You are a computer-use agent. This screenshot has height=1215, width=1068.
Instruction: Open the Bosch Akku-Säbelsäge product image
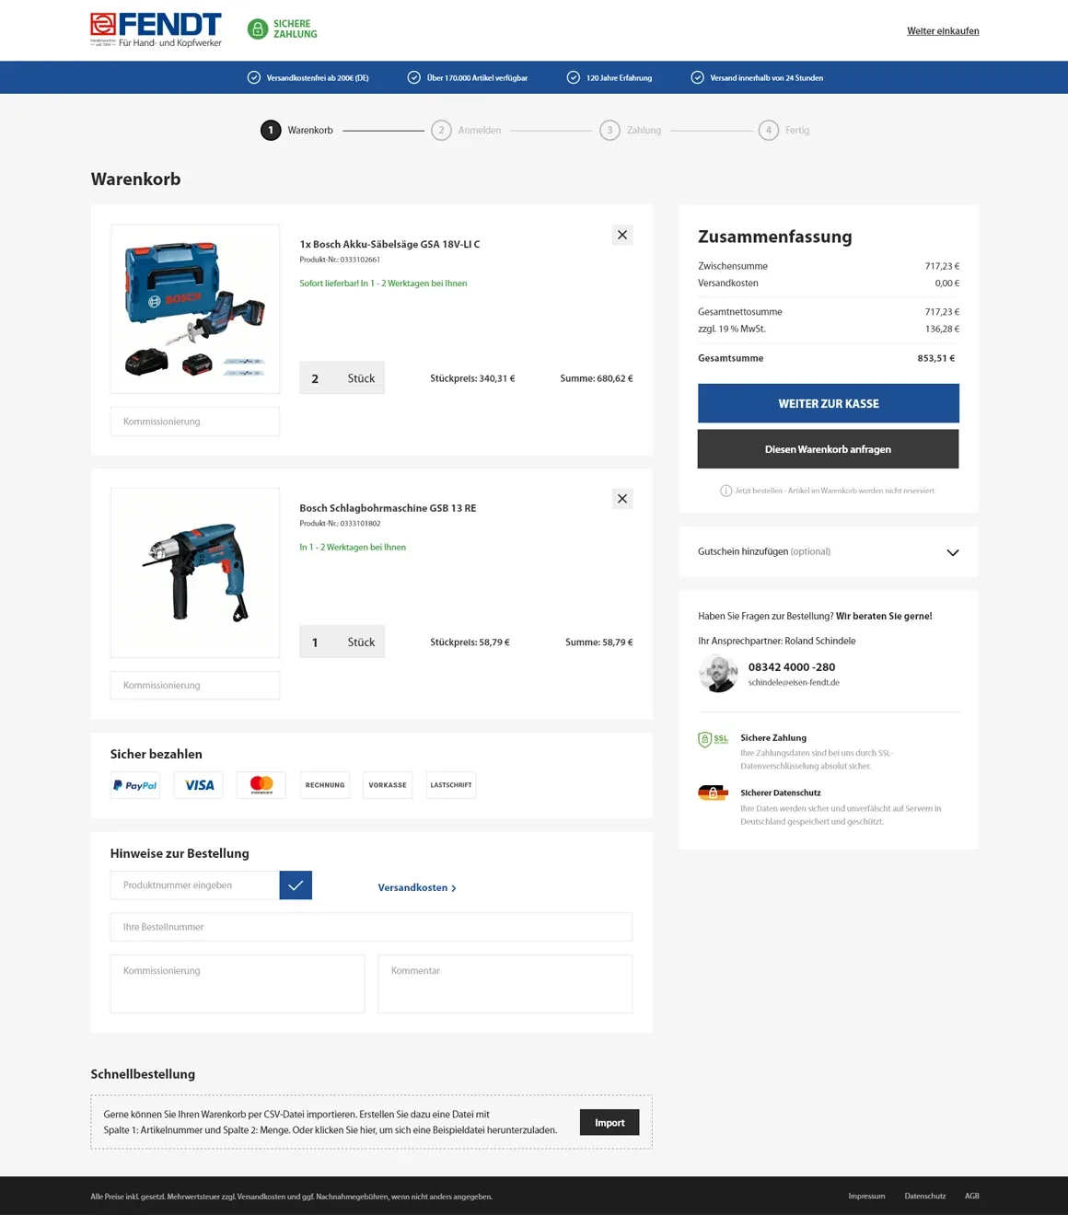195,309
